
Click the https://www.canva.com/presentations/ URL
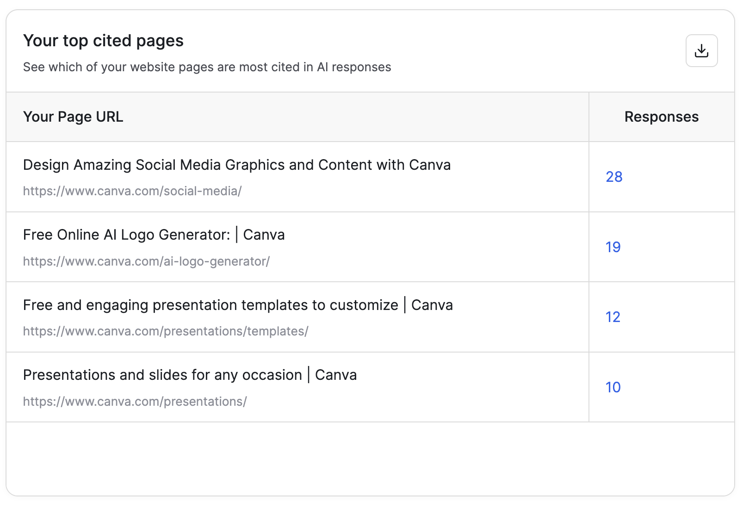135,402
